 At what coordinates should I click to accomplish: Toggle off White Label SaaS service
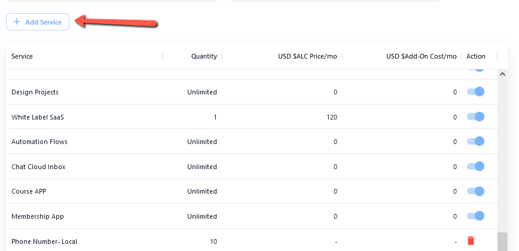coord(476,117)
